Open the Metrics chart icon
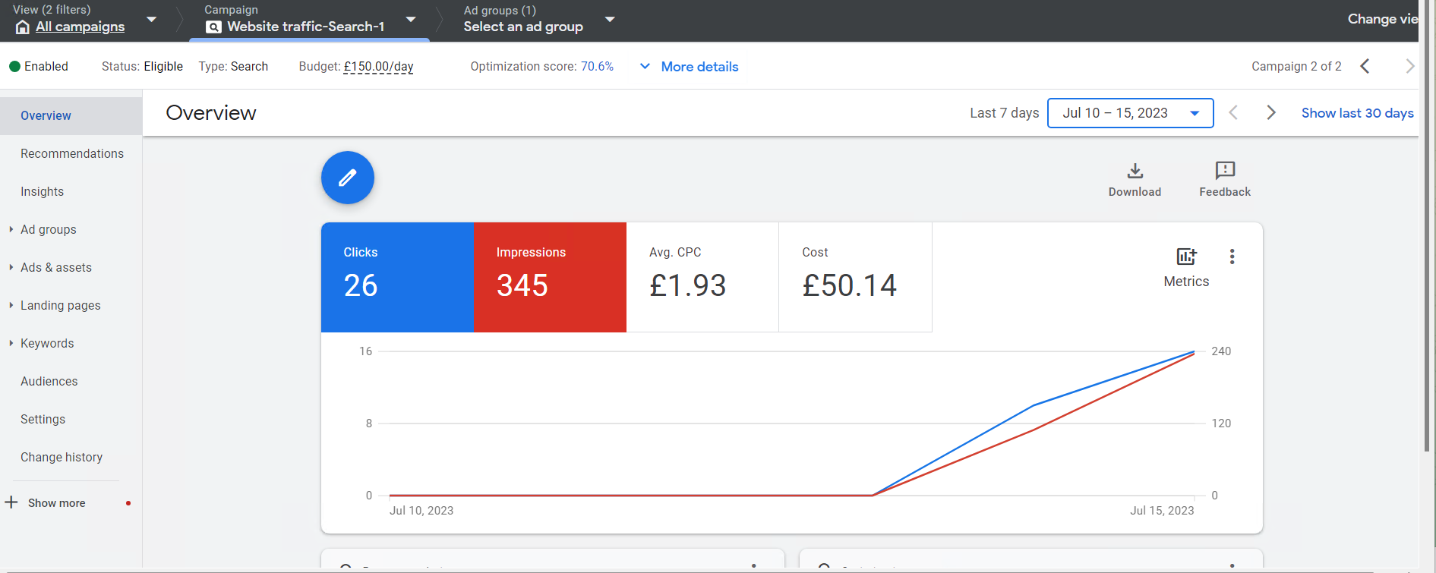 (x=1186, y=257)
